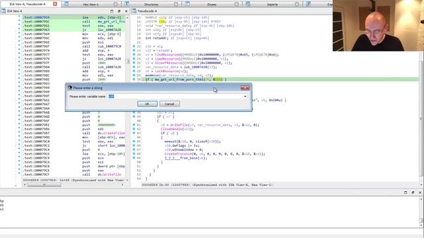
Task: Open the Structures tab
Action: 151,5
